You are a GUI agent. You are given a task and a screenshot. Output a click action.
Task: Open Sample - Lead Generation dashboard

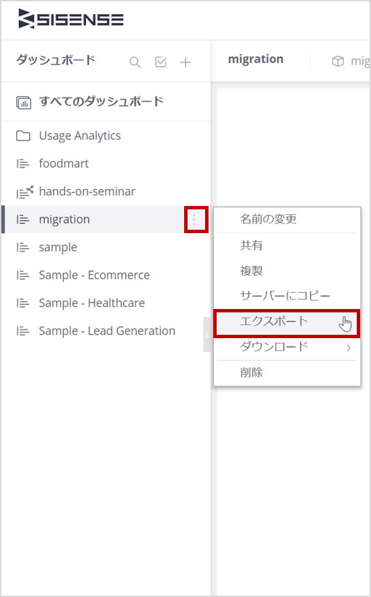tap(106, 331)
